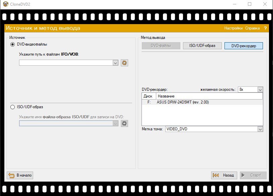273x196 pixels.
Task: Open Справка in the header
Action: click(252, 28)
